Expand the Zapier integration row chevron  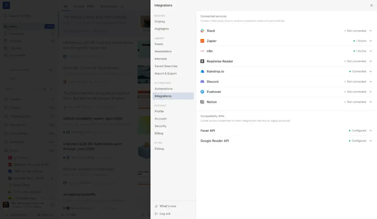click(x=371, y=41)
